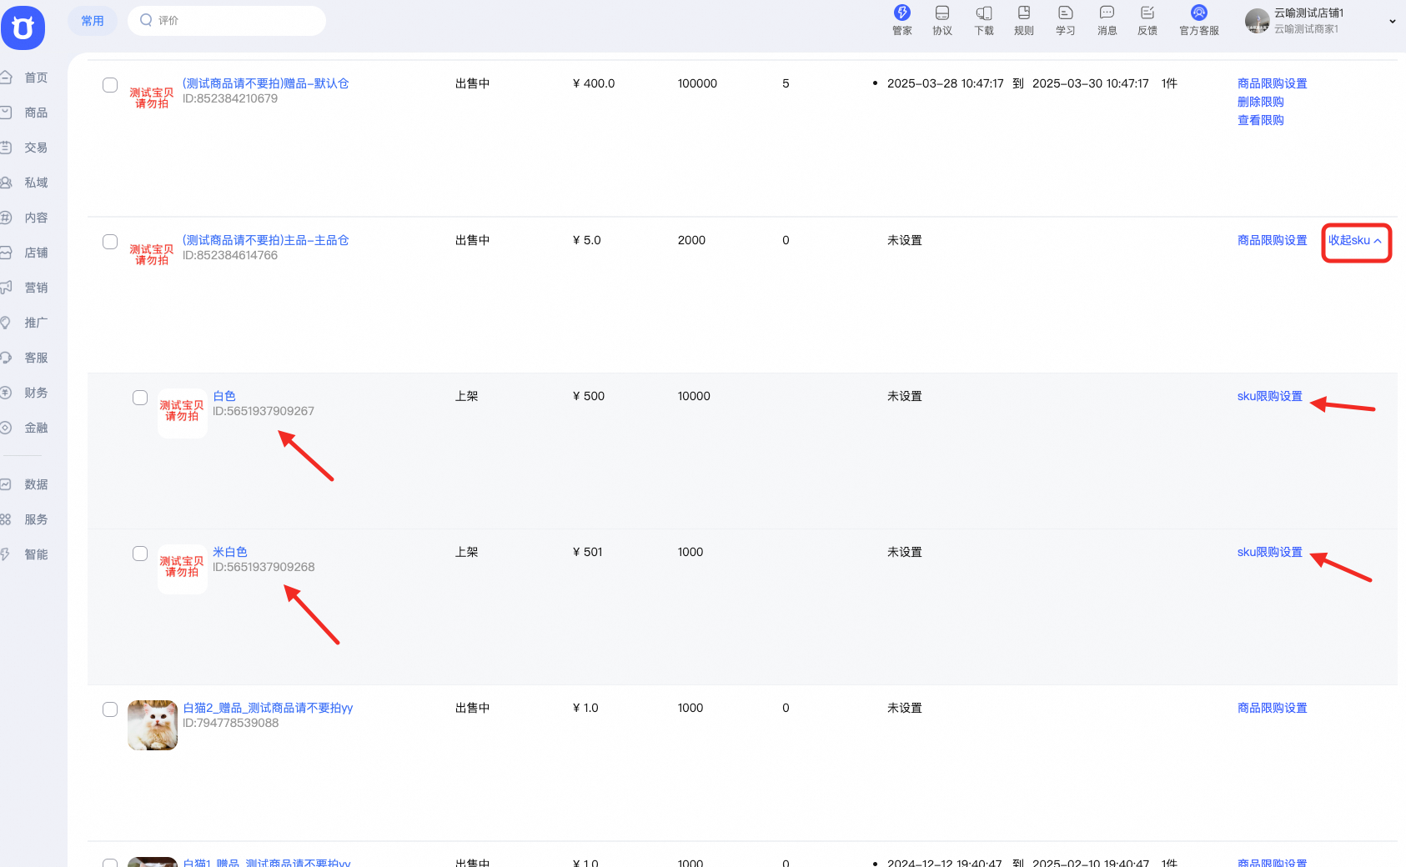Click sku限购设置 for 白色 sku

(1269, 397)
